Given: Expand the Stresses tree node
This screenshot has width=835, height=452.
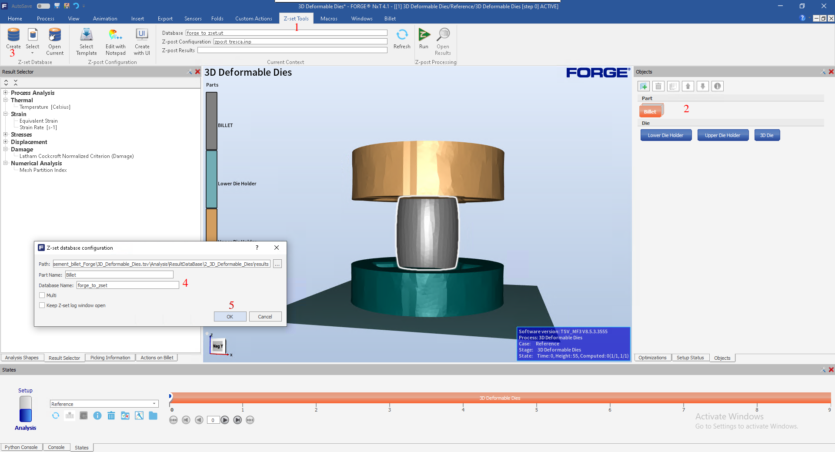Looking at the screenshot, I should tap(6, 134).
